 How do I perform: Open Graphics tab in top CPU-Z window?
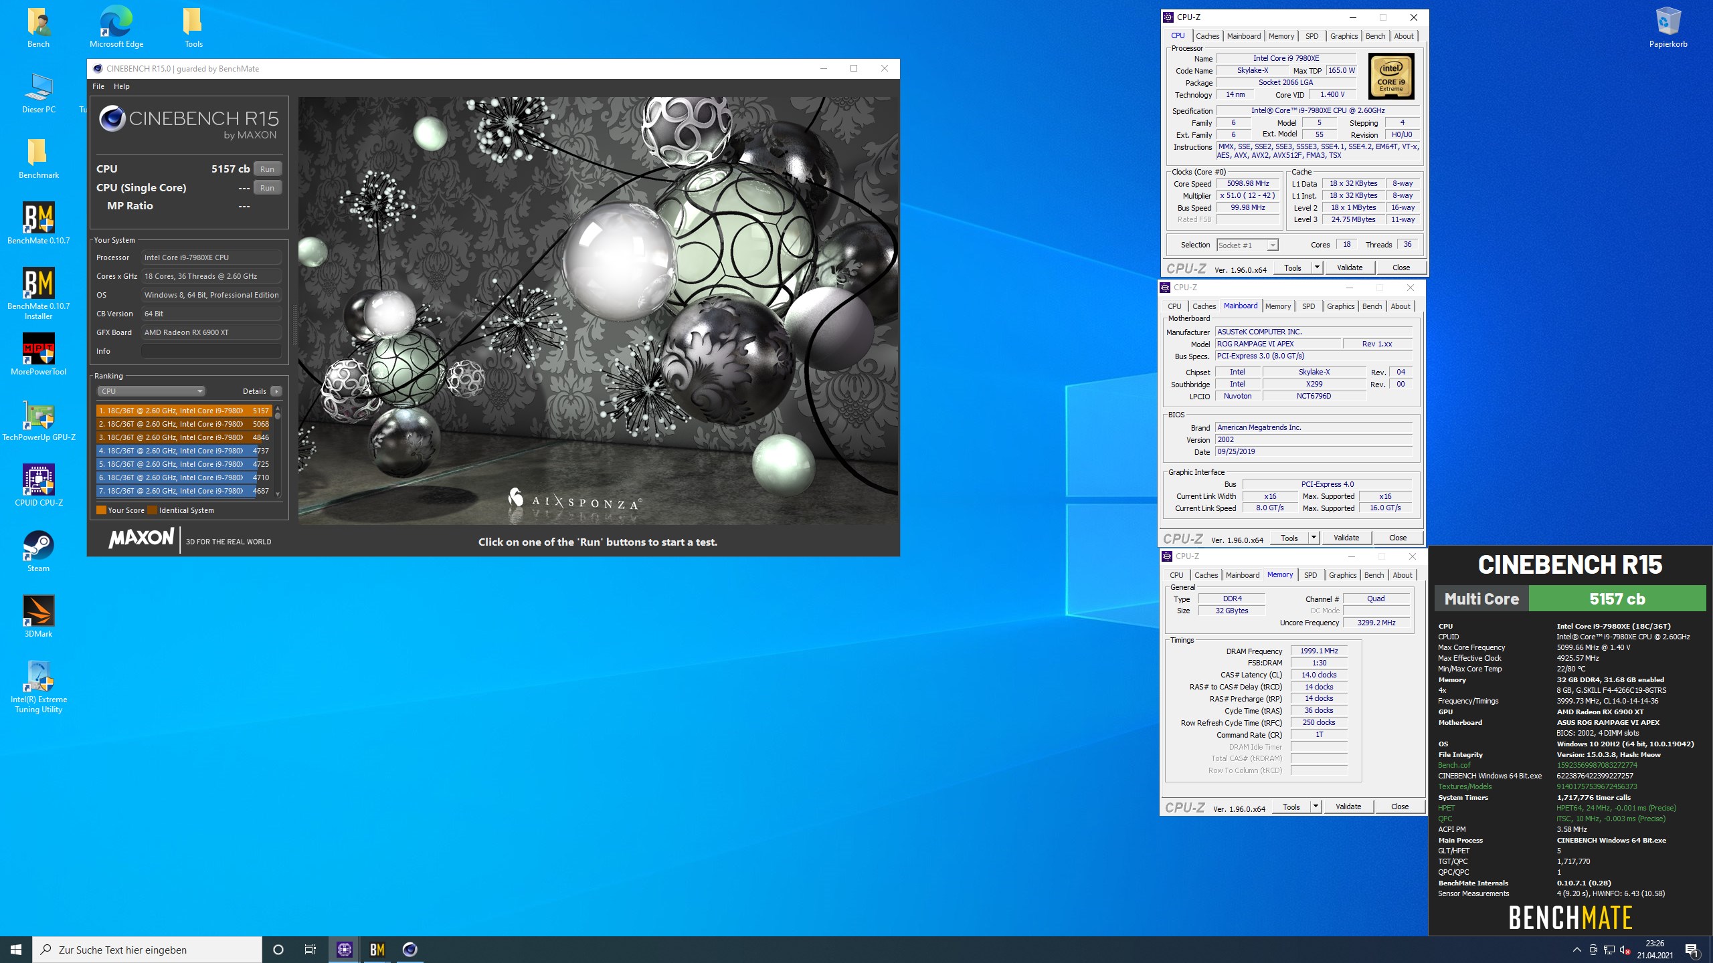point(1344,36)
